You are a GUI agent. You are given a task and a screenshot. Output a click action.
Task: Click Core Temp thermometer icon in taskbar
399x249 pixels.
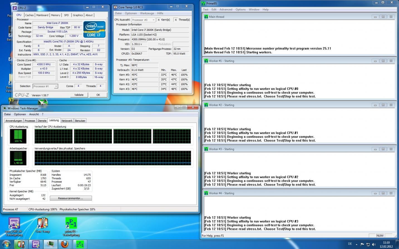click(x=21, y=244)
